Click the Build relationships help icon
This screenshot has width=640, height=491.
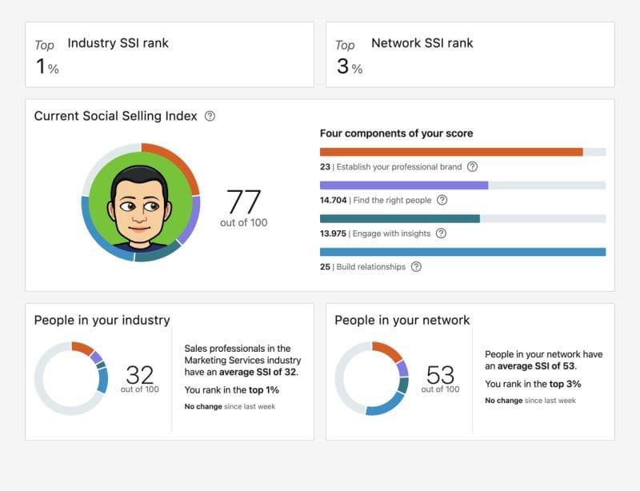pyautogui.click(x=414, y=265)
